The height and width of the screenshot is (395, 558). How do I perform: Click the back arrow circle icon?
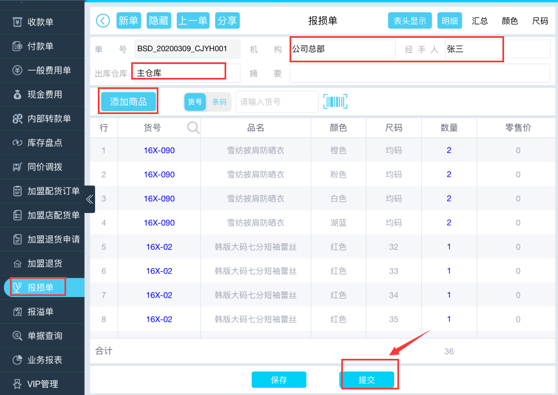point(103,21)
